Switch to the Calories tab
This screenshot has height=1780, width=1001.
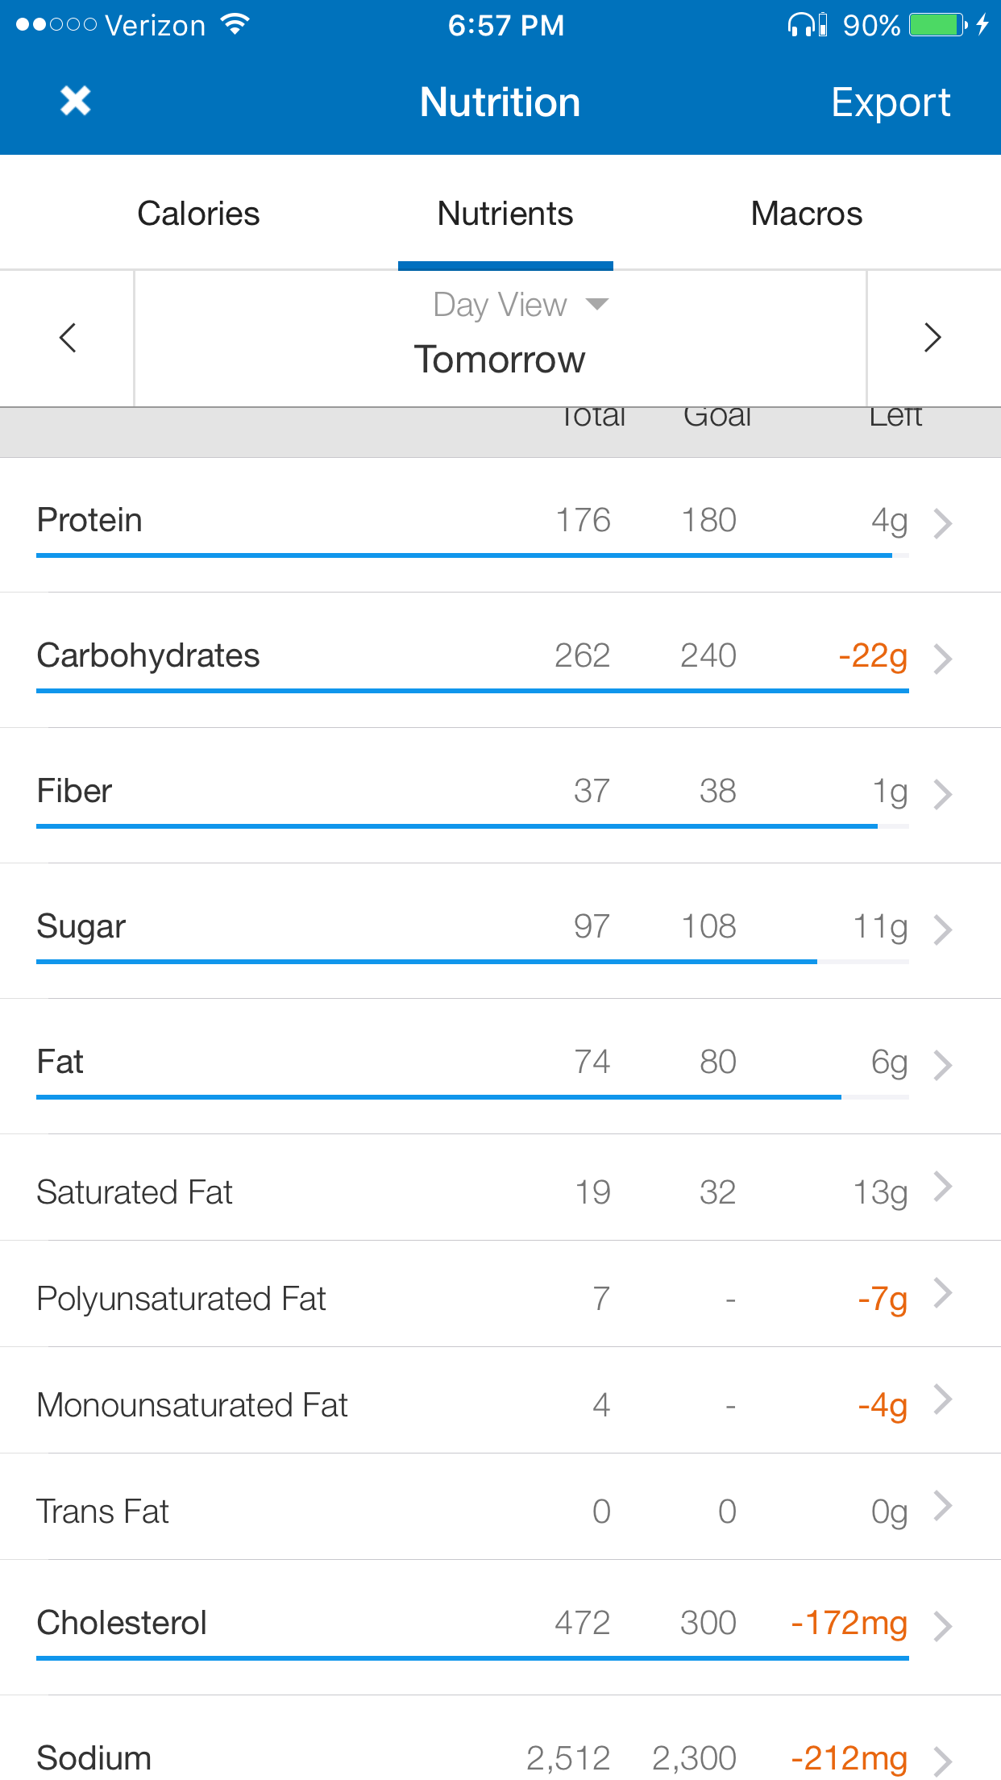[x=198, y=214]
